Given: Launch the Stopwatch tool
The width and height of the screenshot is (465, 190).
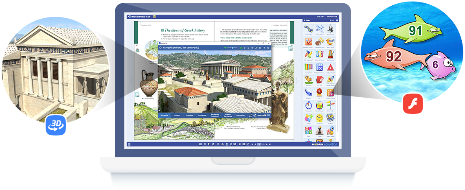Looking at the screenshot, I should click(308, 105).
